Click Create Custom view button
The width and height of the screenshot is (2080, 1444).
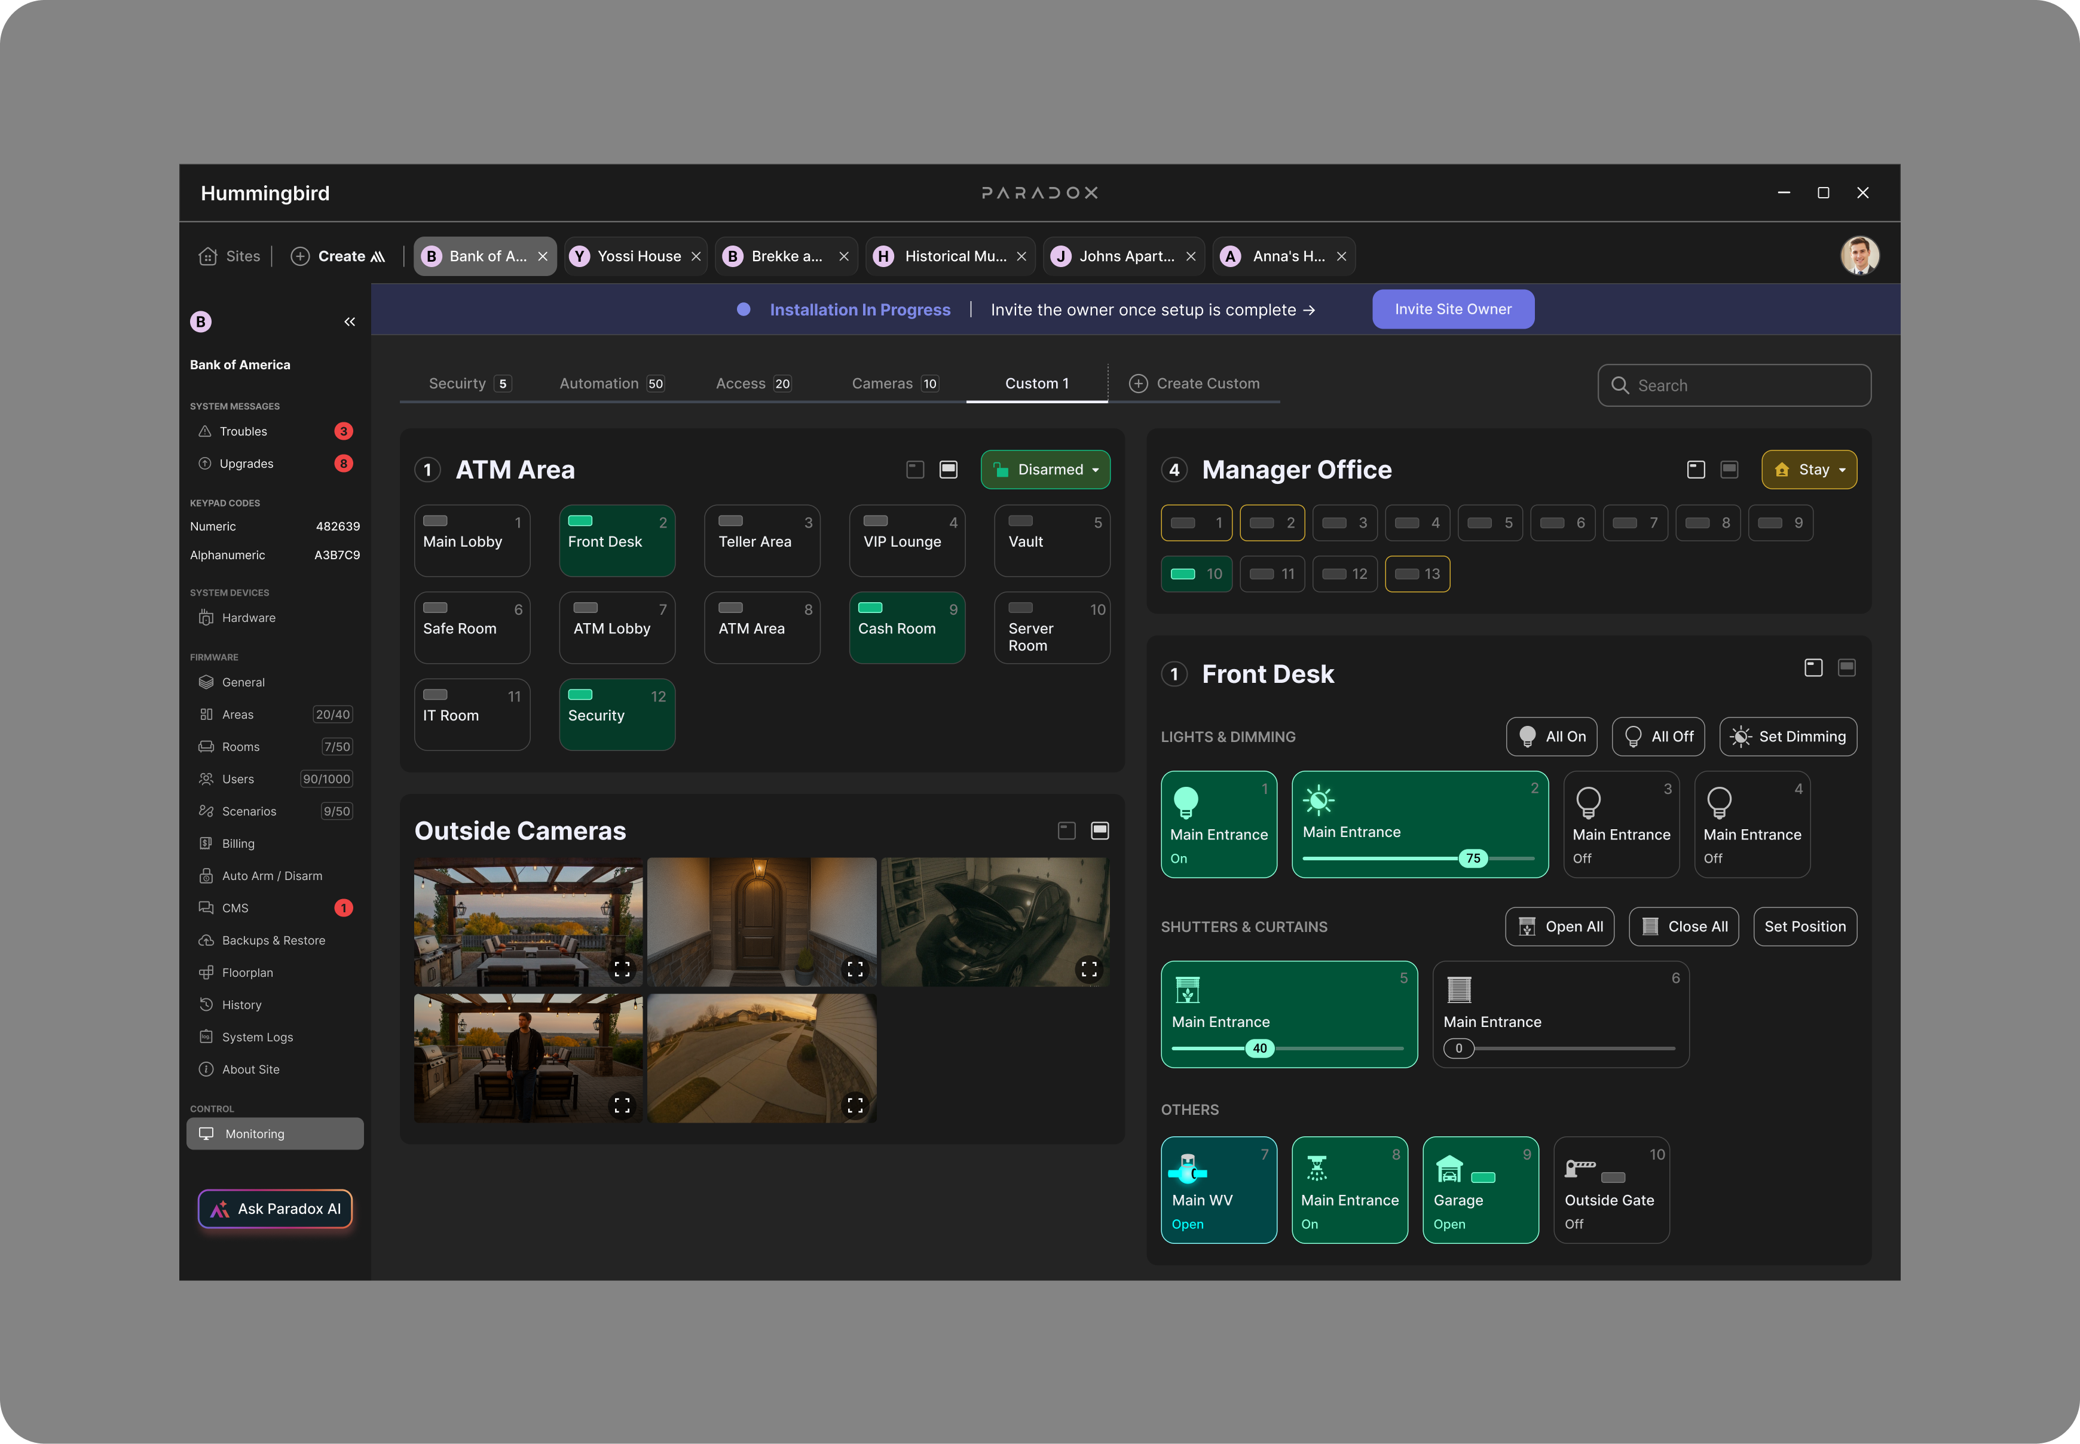(x=1194, y=384)
